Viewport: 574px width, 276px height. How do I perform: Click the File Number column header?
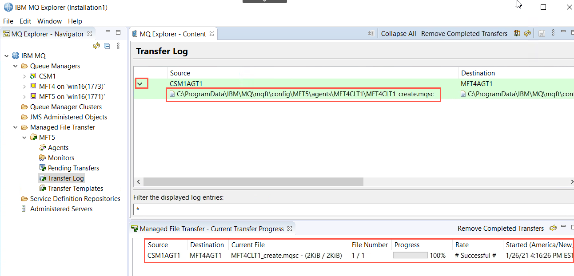tap(370, 245)
